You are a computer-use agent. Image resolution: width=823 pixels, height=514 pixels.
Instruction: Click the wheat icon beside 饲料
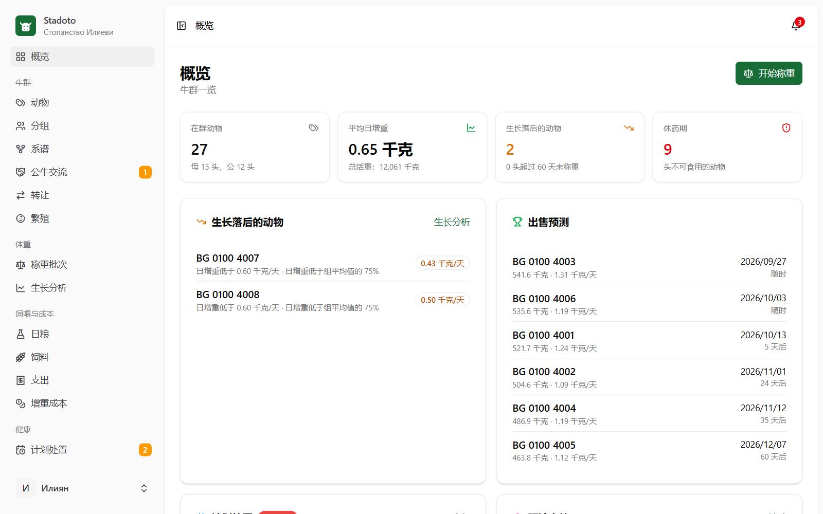click(x=21, y=357)
